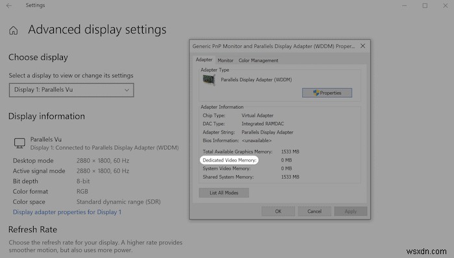Go back with Settings back arrow

tap(9, 5)
